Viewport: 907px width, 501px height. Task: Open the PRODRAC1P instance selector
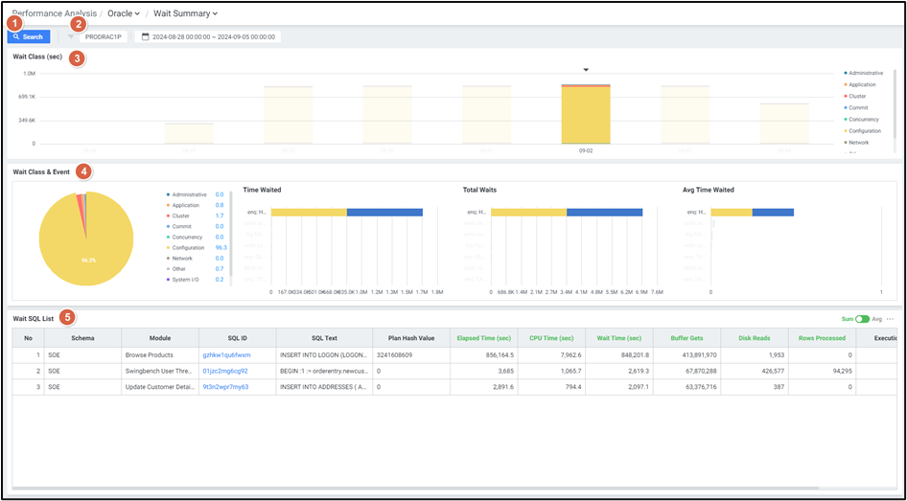coord(104,36)
